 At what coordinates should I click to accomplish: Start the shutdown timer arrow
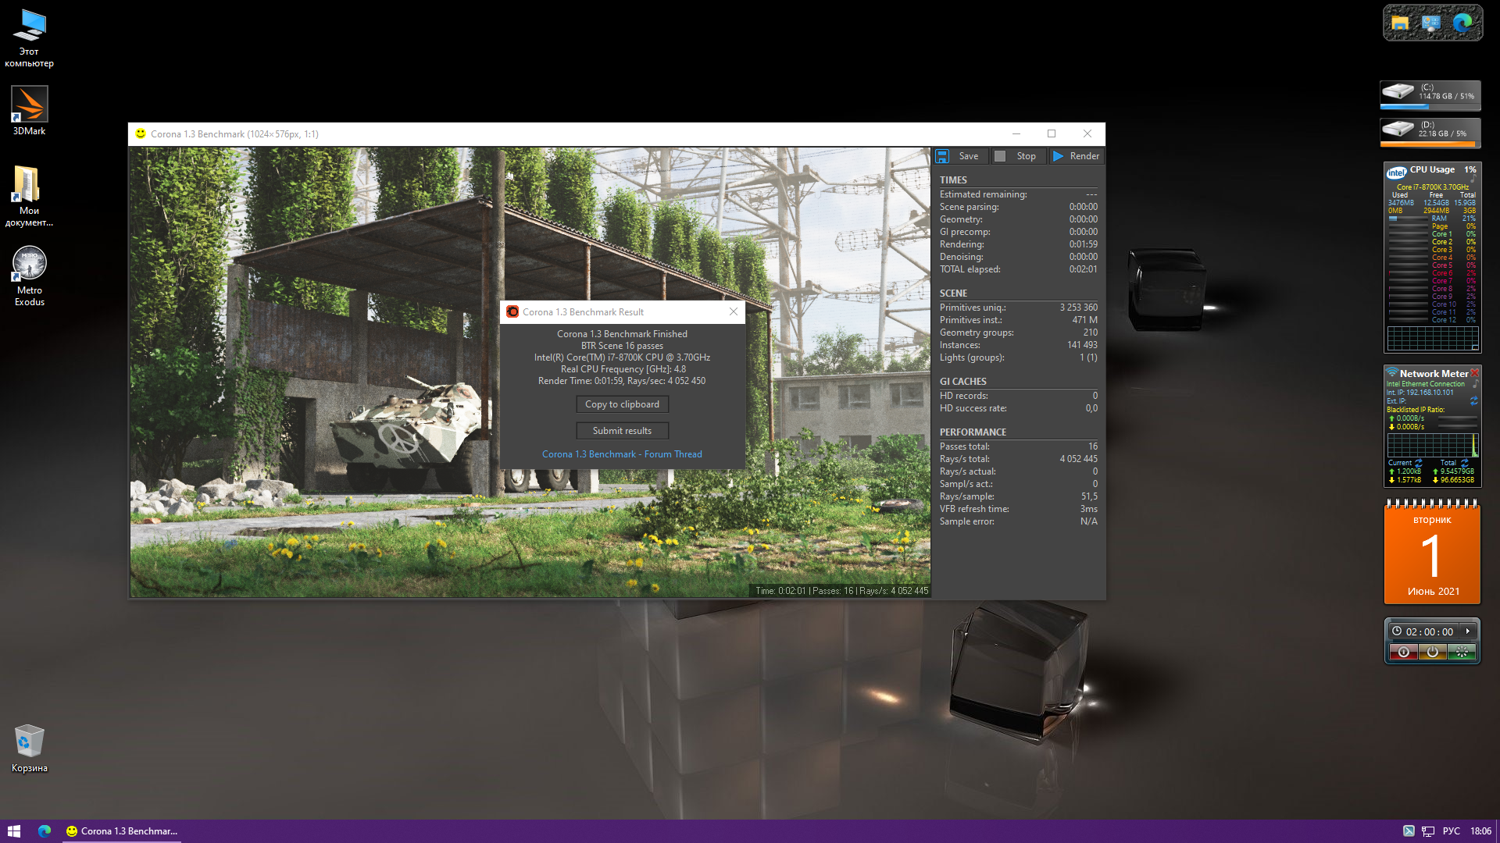pos(1468,631)
